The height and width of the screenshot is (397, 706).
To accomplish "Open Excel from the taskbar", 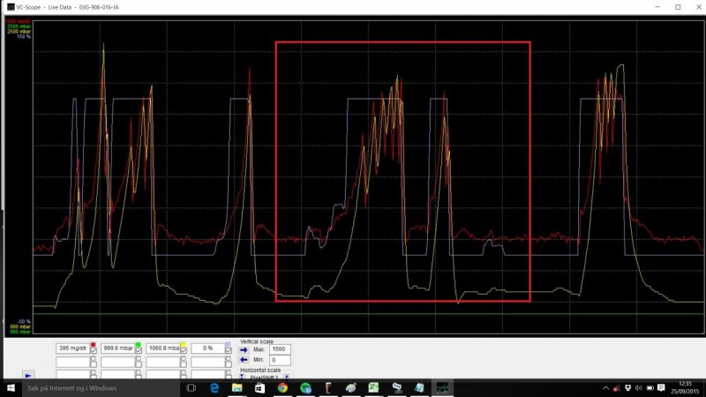I will pos(374,387).
